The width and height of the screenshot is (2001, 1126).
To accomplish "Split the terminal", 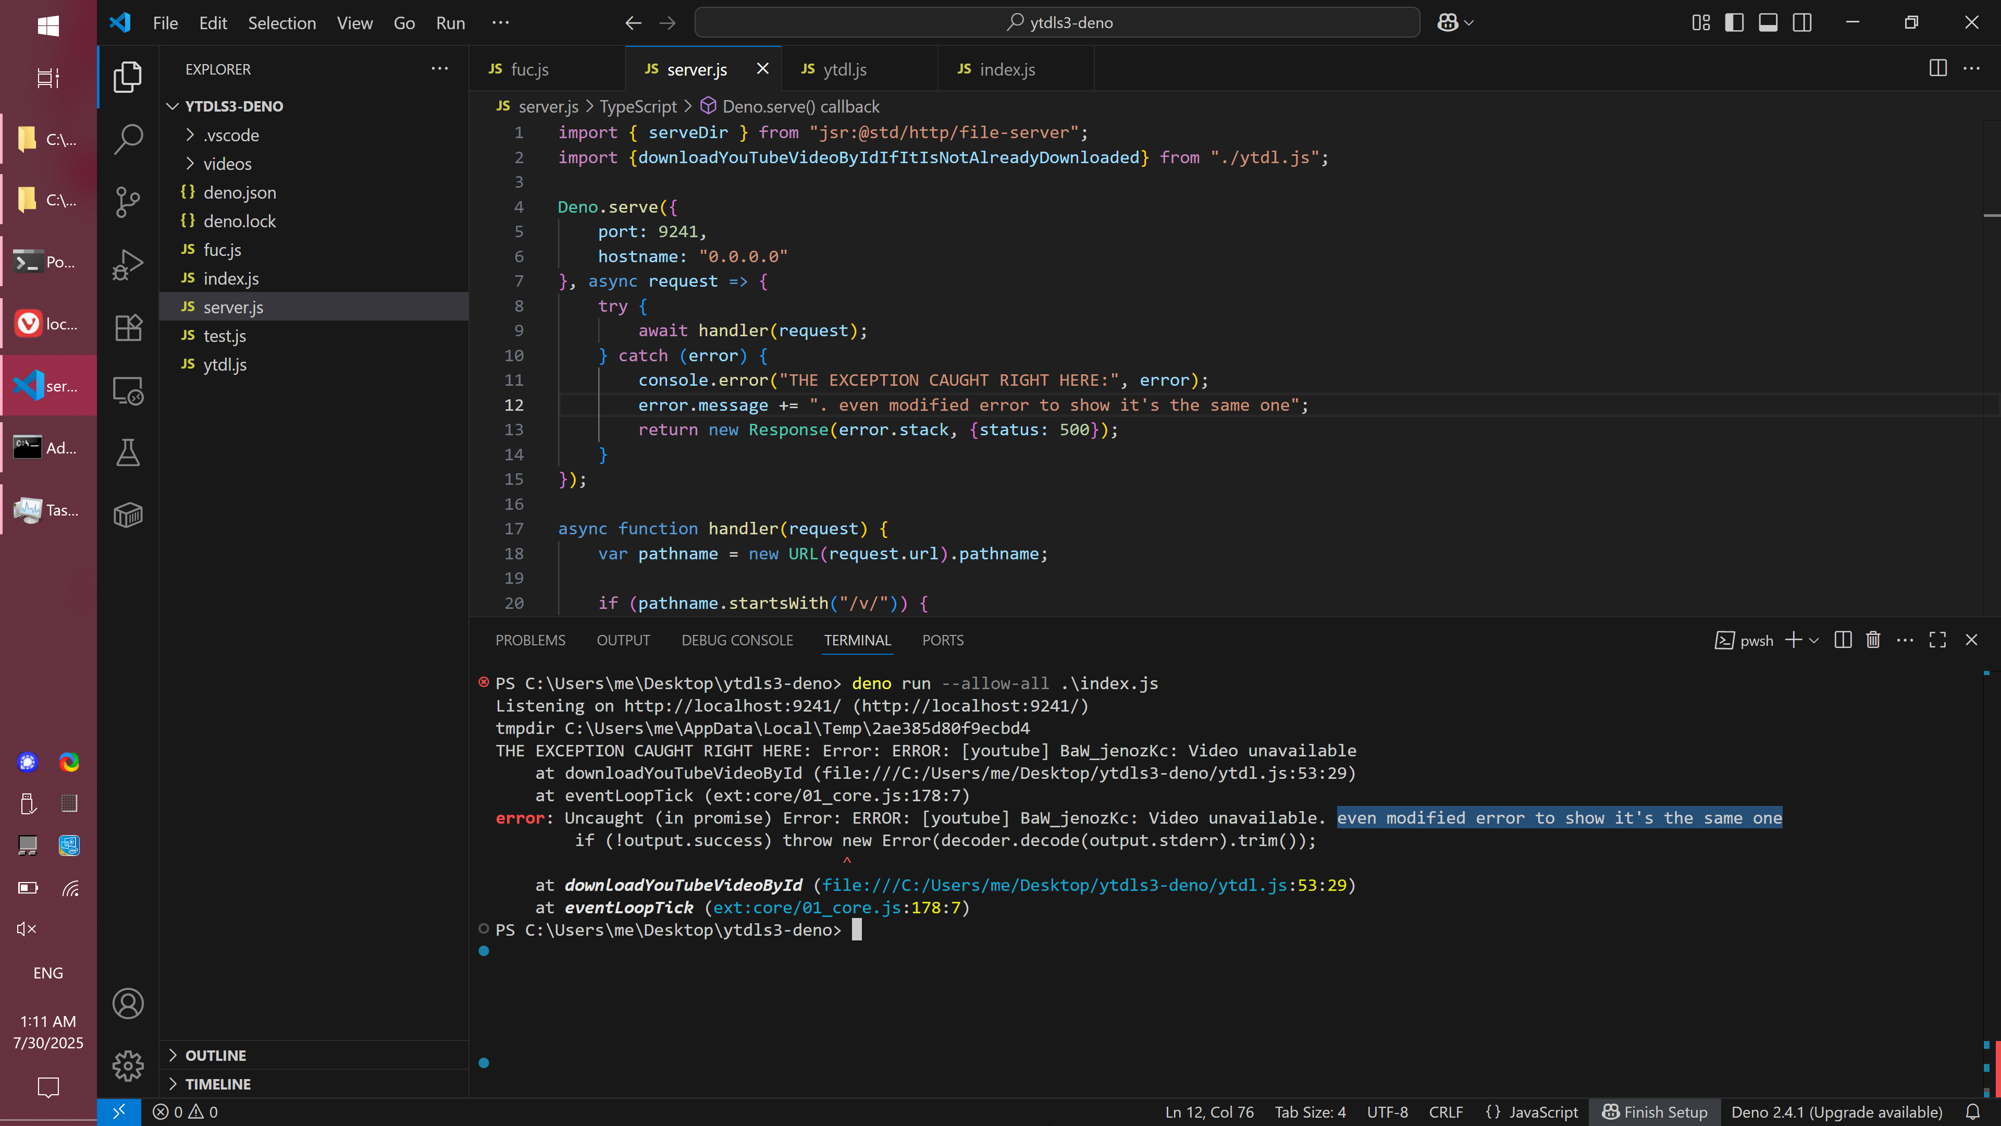I will [1843, 640].
